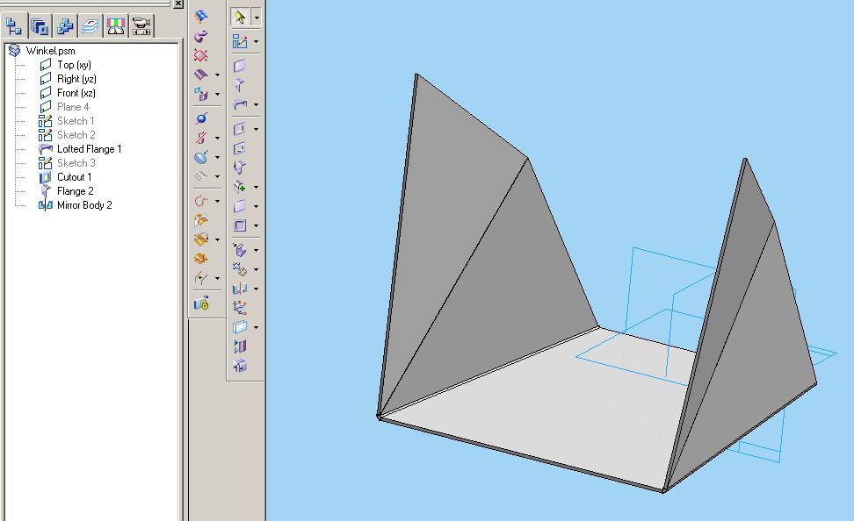Image resolution: width=854 pixels, height=521 pixels.
Task: Select the Cutout tool in toolbar
Action: coord(240,129)
